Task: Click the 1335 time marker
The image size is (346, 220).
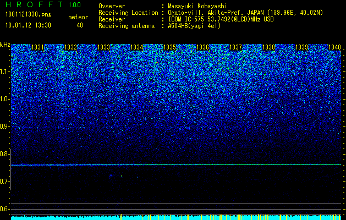Action: (x=169, y=47)
